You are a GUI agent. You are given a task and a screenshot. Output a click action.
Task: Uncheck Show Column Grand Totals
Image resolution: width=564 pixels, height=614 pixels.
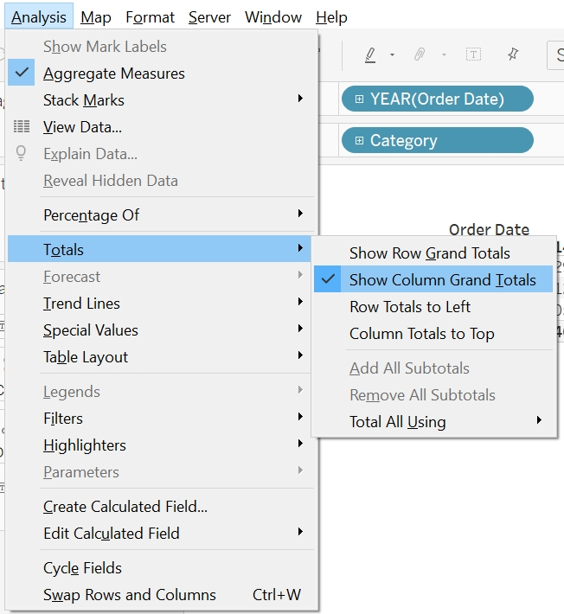tap(442, 280)
